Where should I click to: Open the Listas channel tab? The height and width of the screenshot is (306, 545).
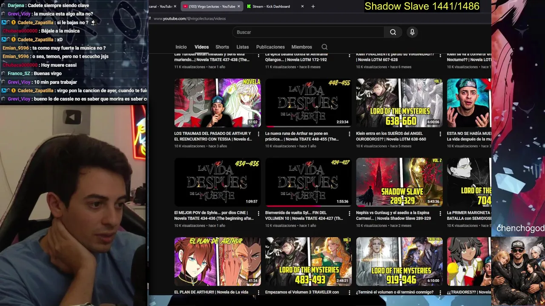[242, 47]
